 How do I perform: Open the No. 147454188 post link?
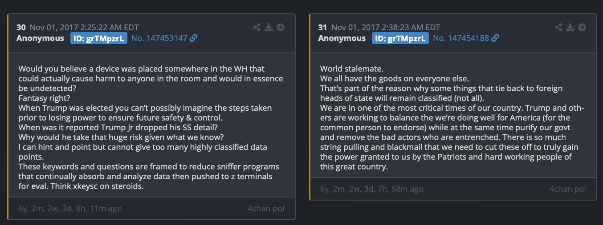tap(460, 38)
